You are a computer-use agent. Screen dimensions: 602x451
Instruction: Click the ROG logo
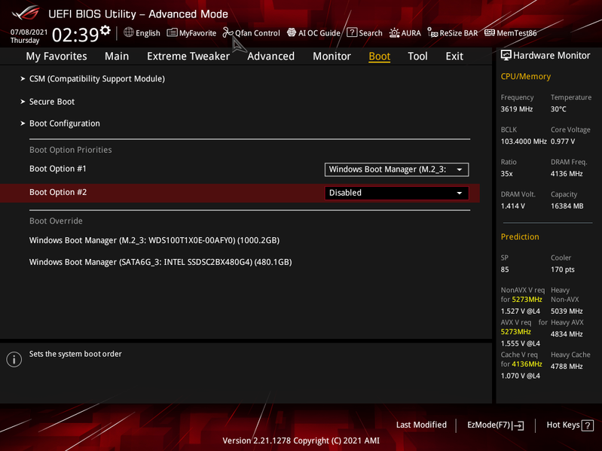coord(26,14)
